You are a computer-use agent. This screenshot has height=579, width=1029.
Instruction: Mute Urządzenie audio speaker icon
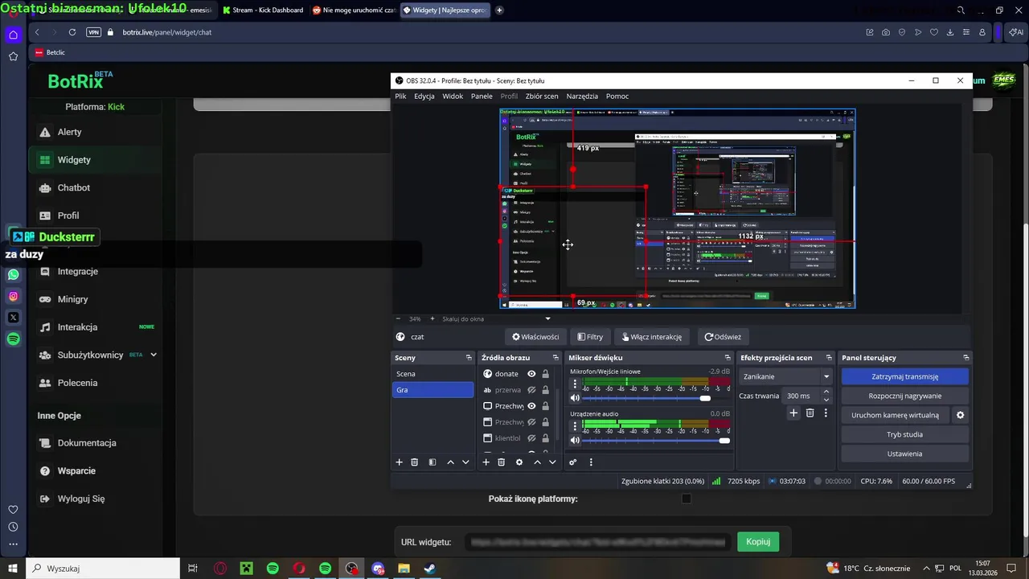[575, 440]
